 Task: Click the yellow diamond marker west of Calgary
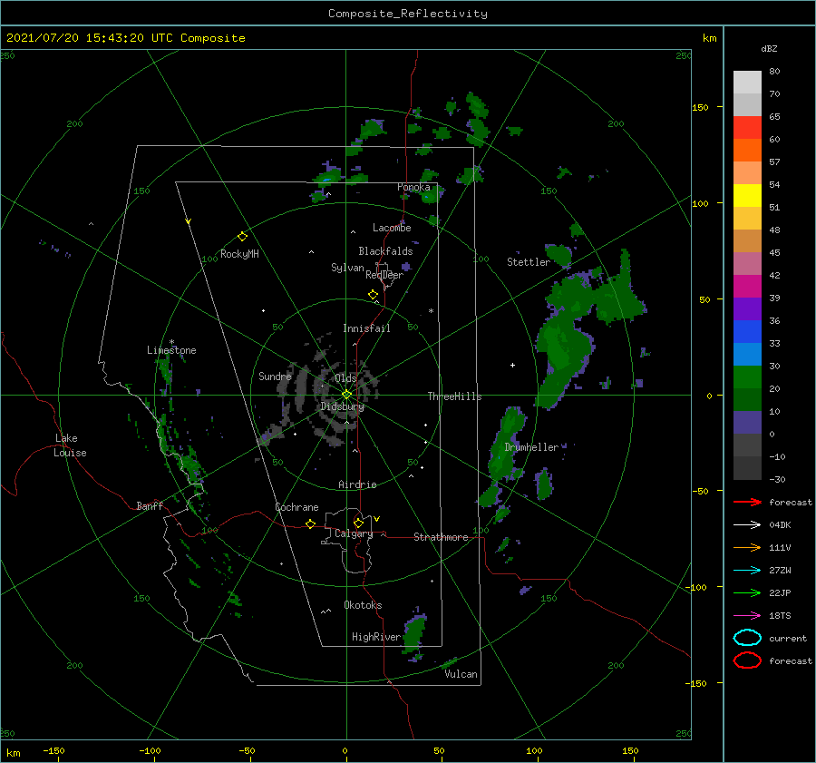tap(310, 524)
